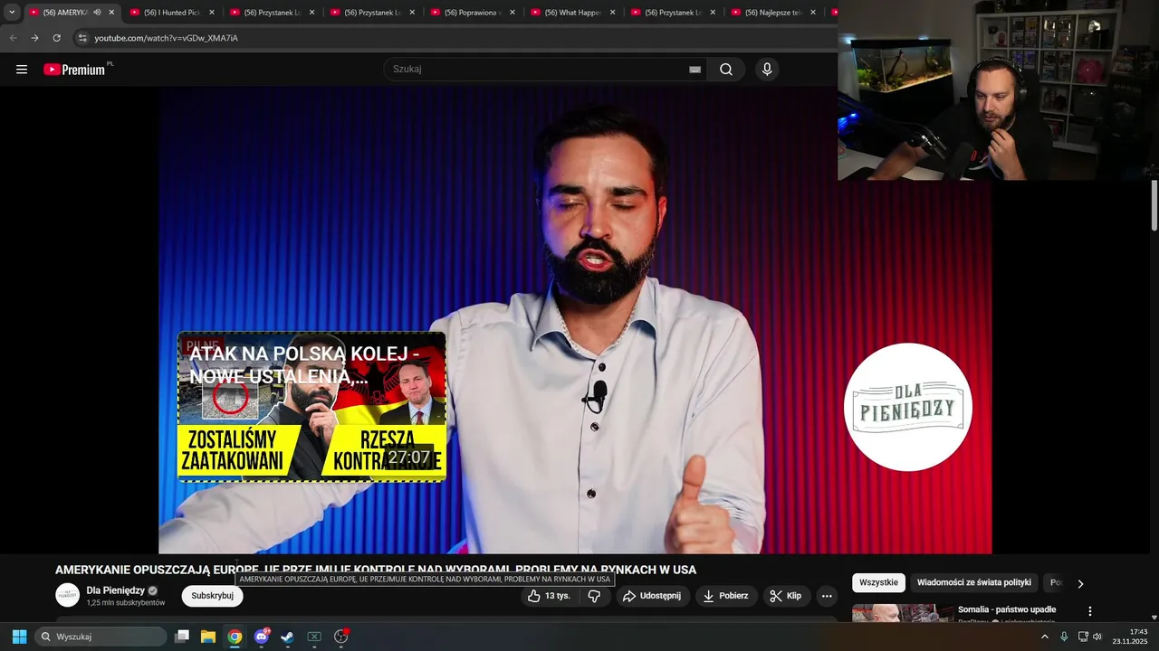Go forward in browser history

coord(34,38)
